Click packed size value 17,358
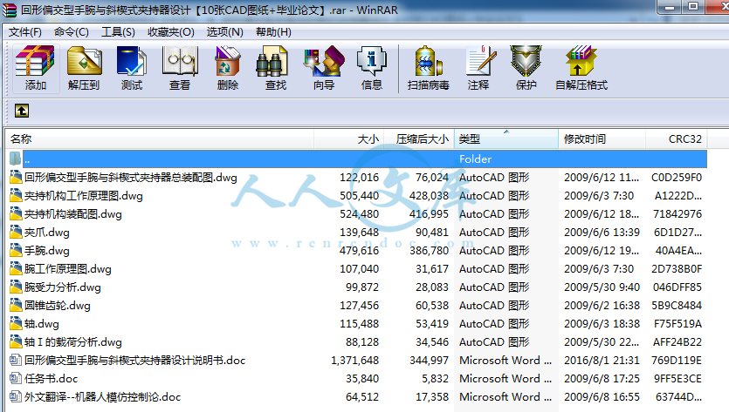Viewport: 729px width, 412px height. pos(432,396)
